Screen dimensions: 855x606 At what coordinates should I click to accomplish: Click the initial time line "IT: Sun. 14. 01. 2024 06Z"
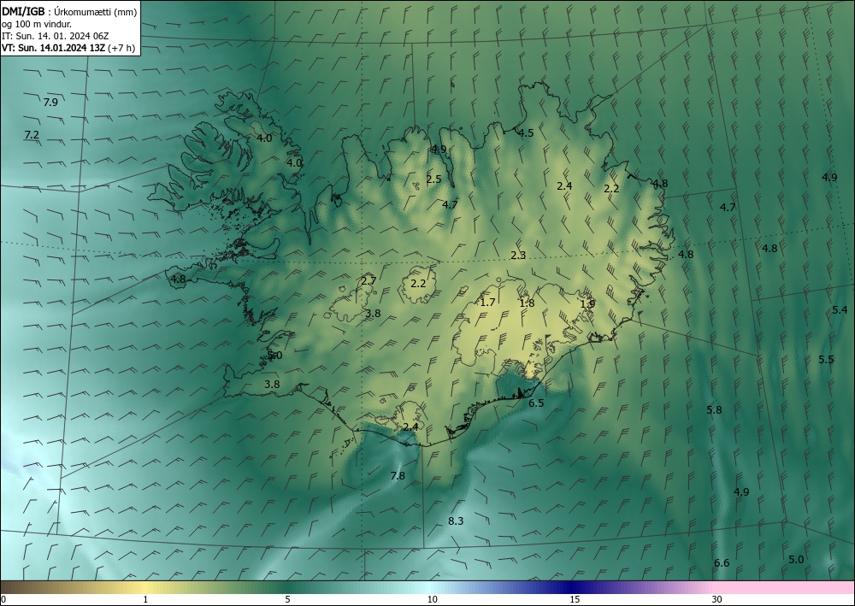coord(55,36)
